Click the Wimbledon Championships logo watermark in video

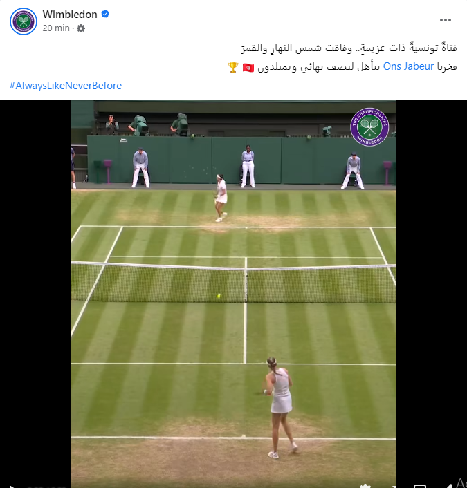pos(369,126)
